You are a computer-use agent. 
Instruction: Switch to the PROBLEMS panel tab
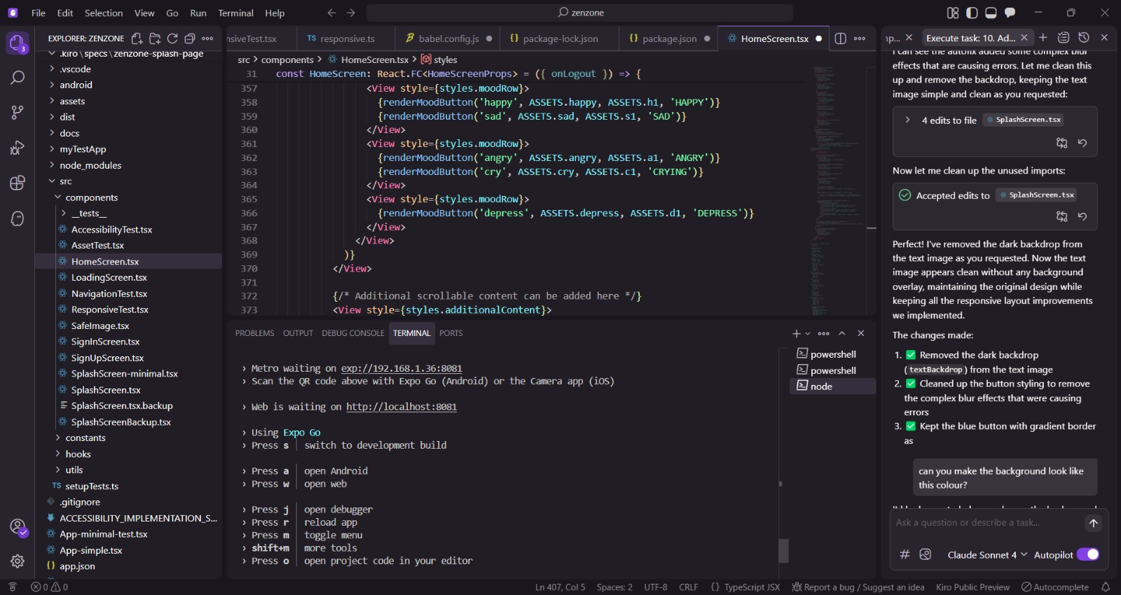(254, 333)
